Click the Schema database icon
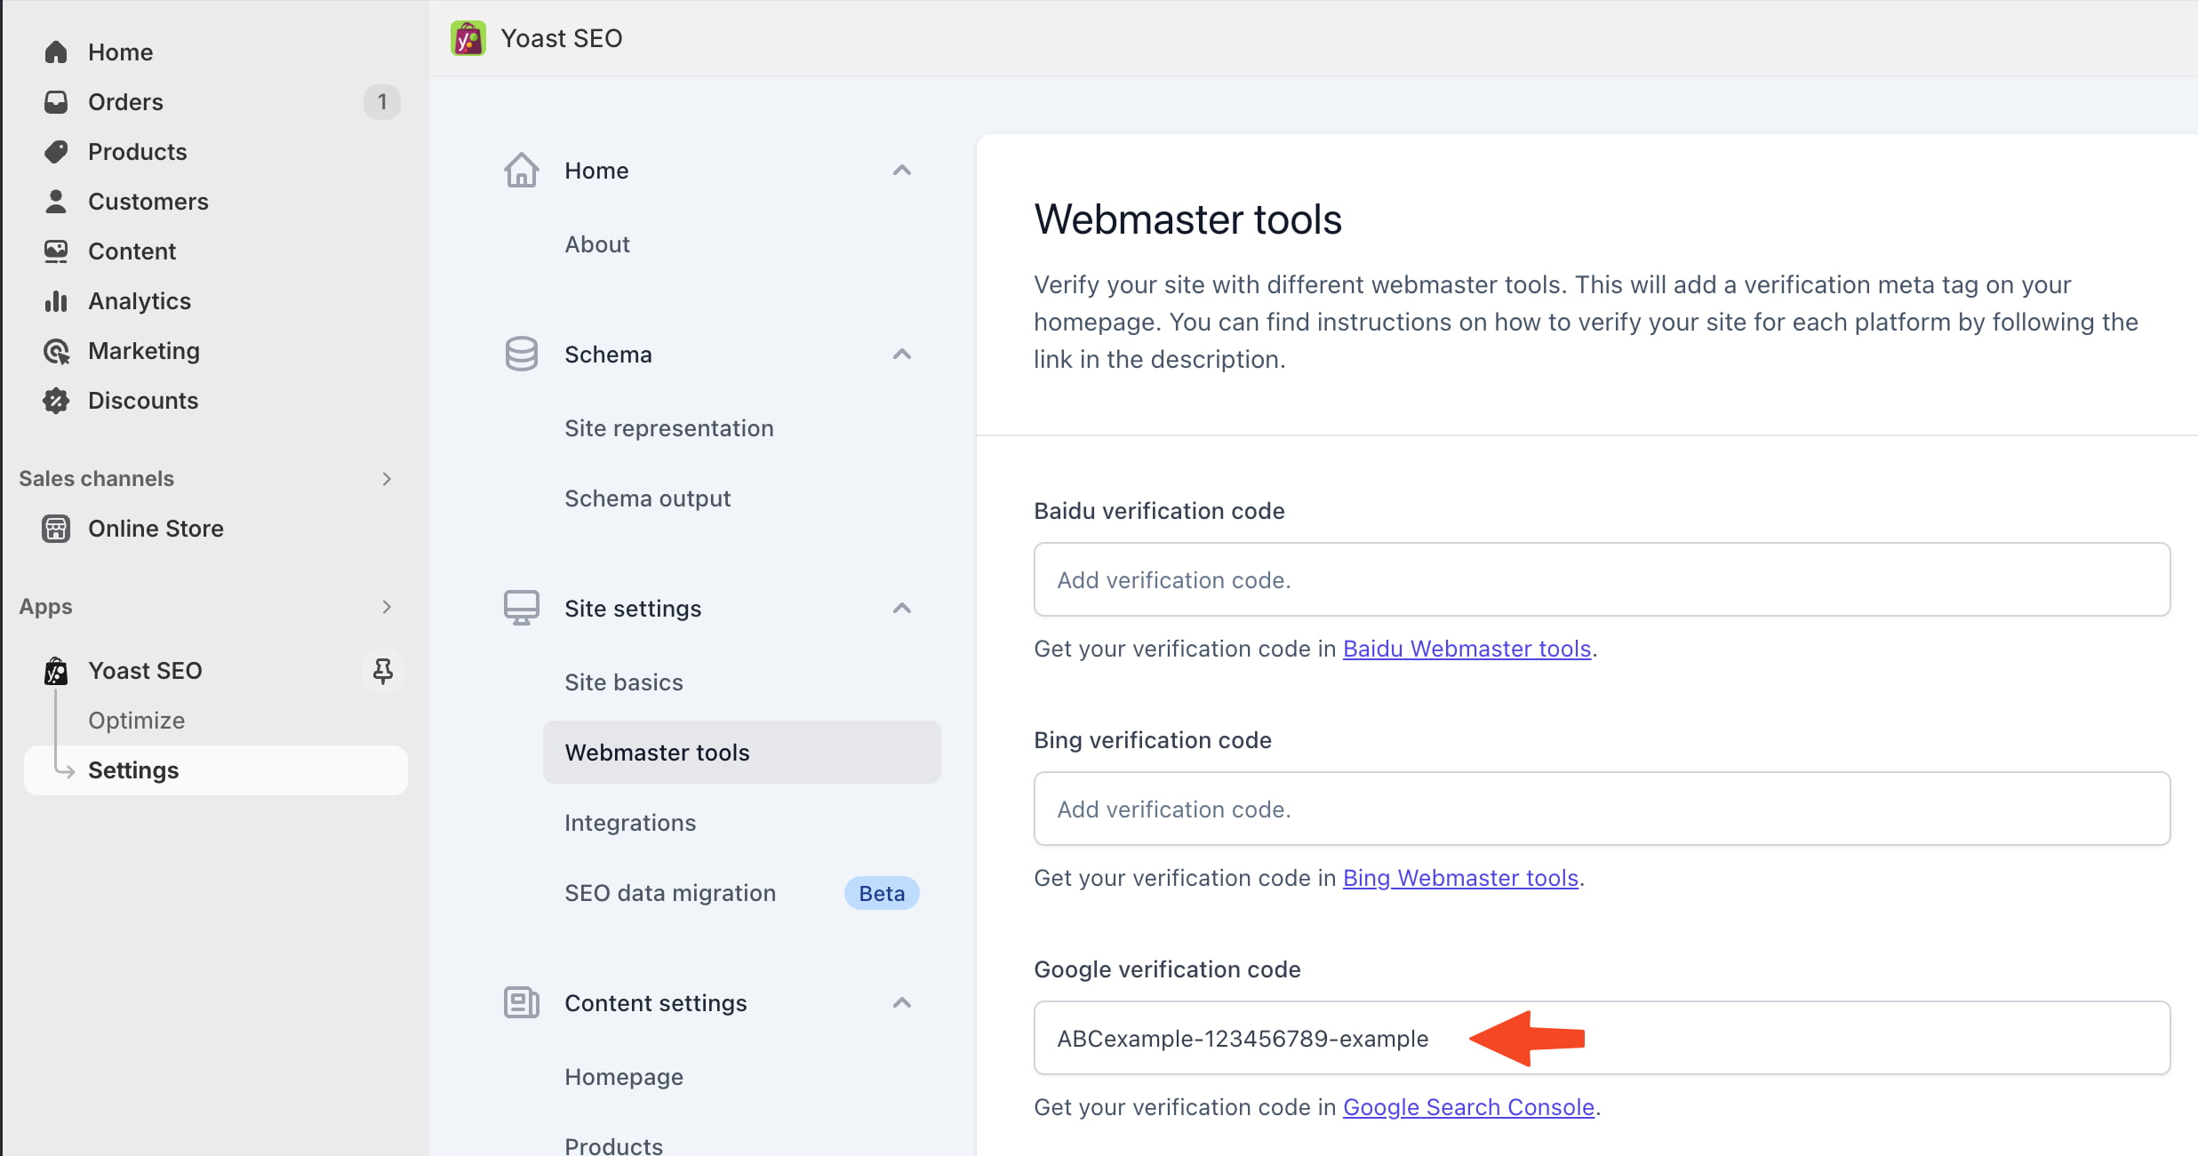Screen dimensions: 2198x1156 pyautogui.click(x=522, y=354)
